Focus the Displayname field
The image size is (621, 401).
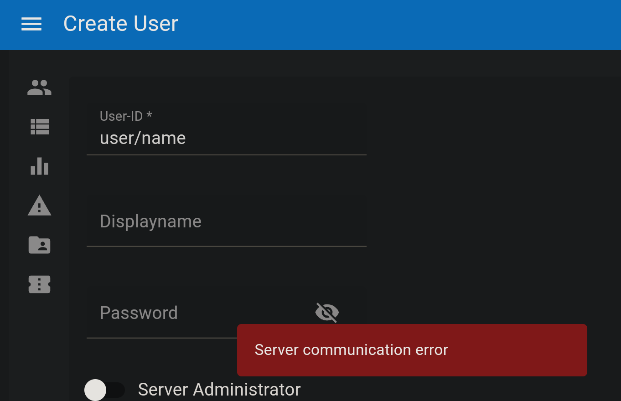[x=205, y=221]
